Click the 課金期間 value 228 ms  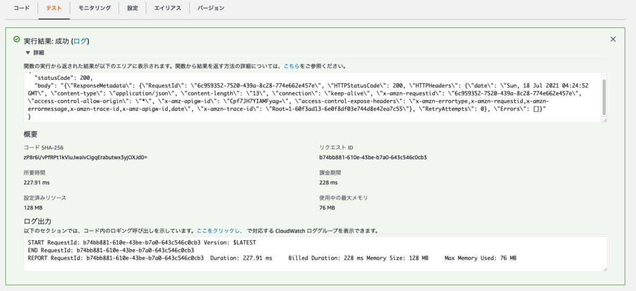pos(328,183)
